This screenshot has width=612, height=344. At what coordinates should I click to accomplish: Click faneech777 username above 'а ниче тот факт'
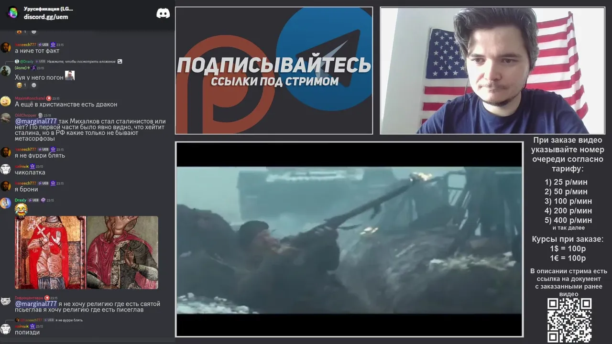click(25, 44)
